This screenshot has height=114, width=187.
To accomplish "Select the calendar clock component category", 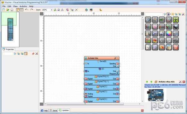I will point(169,47).
